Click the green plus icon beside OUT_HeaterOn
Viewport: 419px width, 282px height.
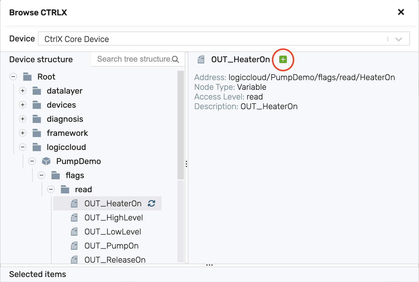(283, 60)
